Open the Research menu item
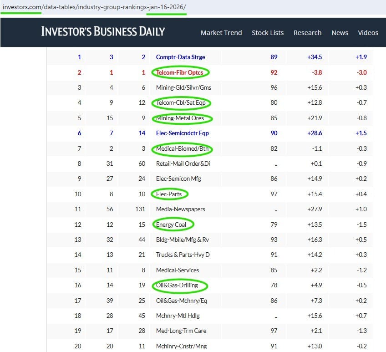This screenshot has height=352, width=386. pos(307,33)
